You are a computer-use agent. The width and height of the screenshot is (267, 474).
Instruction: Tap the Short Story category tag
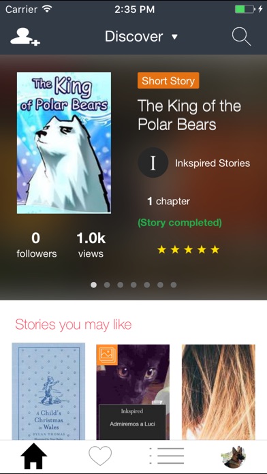168,81
